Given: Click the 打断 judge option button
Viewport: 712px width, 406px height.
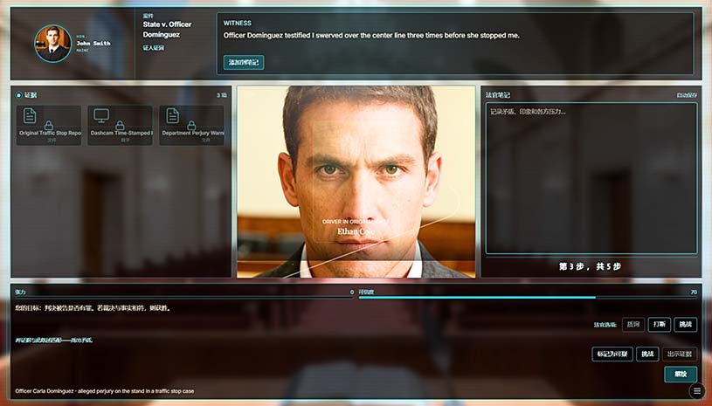Looking at the screenshot, I should click(x=660, y=325).
